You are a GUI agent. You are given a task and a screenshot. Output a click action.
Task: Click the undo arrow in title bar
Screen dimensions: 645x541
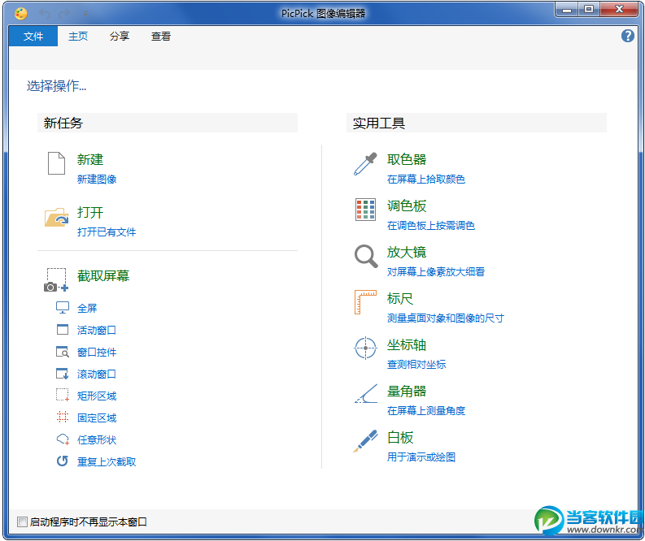44,14
